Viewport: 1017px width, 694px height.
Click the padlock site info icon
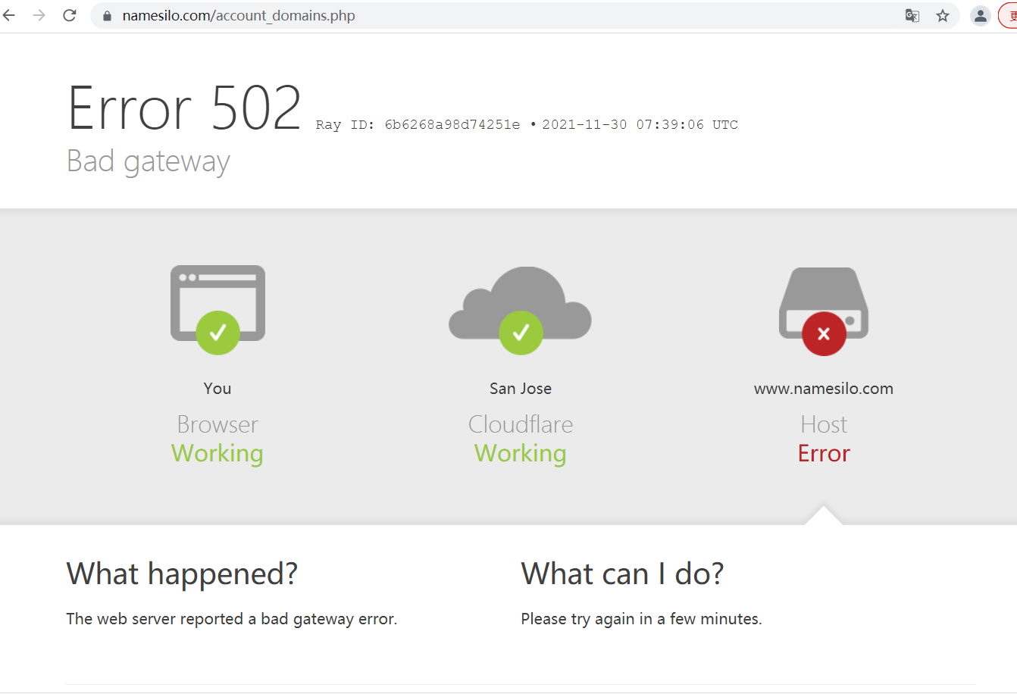tap(107, 16)
